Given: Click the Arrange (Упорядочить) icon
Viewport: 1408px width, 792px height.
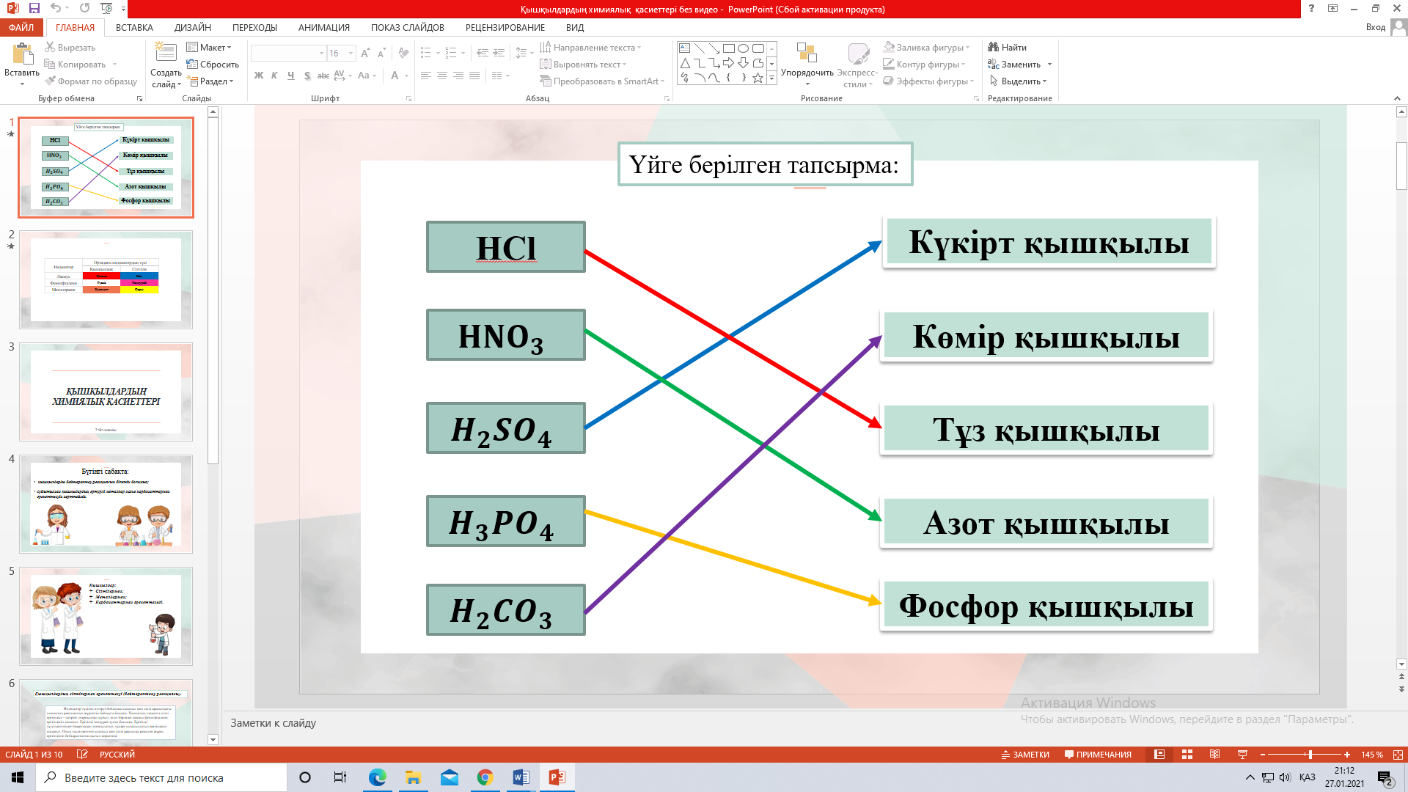Looking at the screenshot, I should click(x=807, y=54).
